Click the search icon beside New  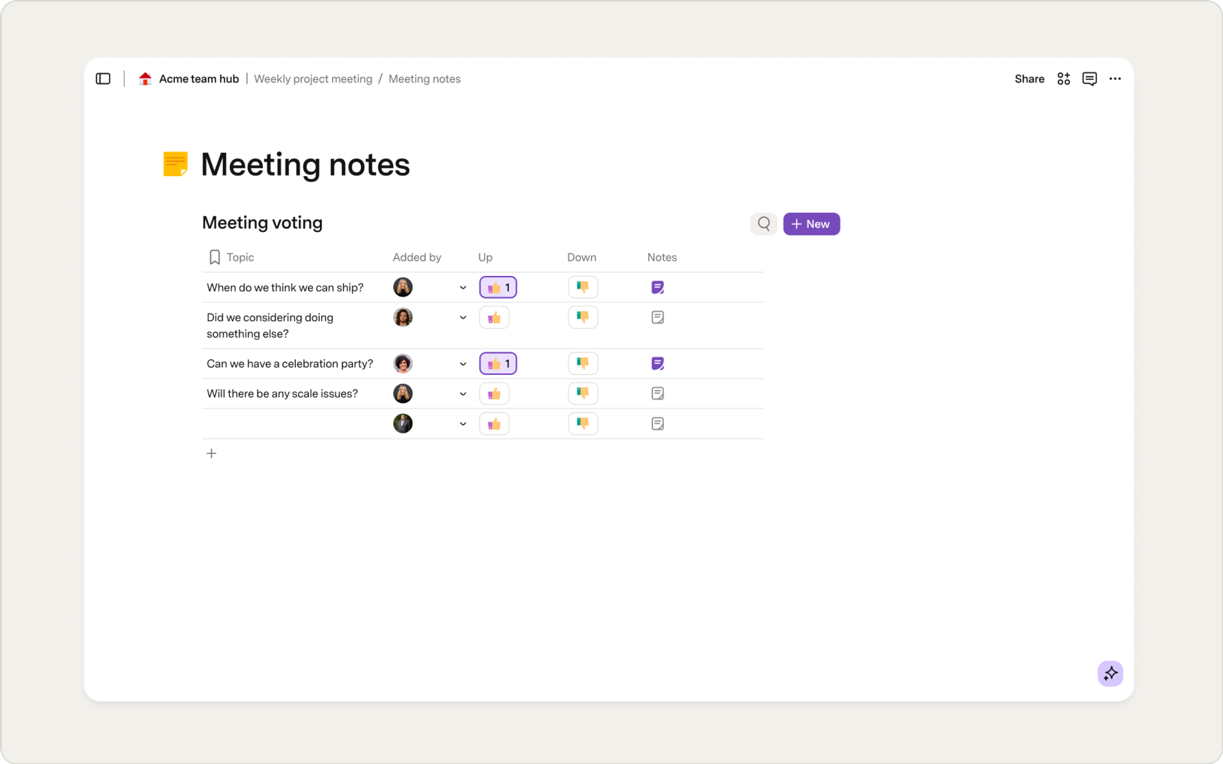(x=764, y=224)
